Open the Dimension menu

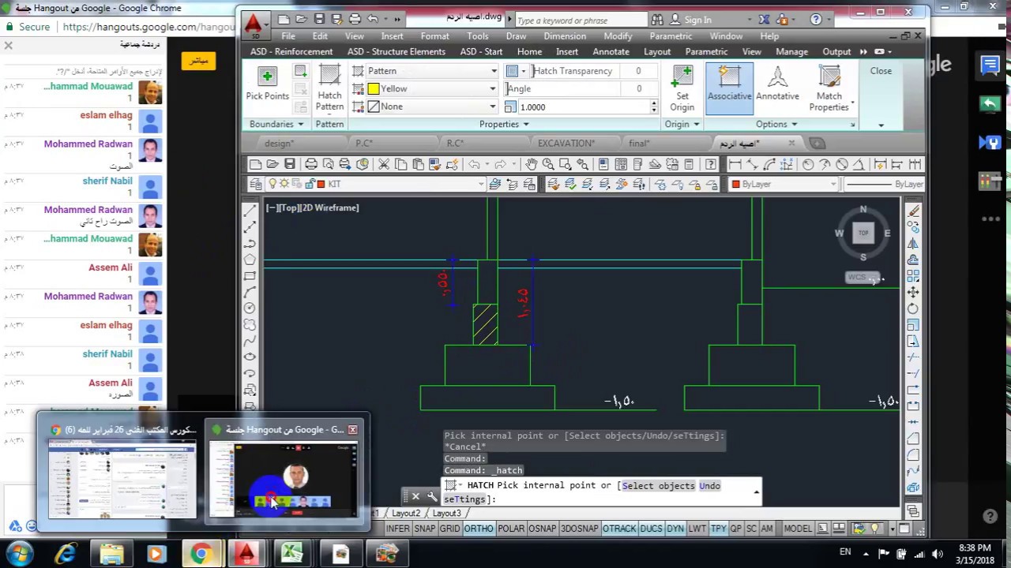(565, 36)
